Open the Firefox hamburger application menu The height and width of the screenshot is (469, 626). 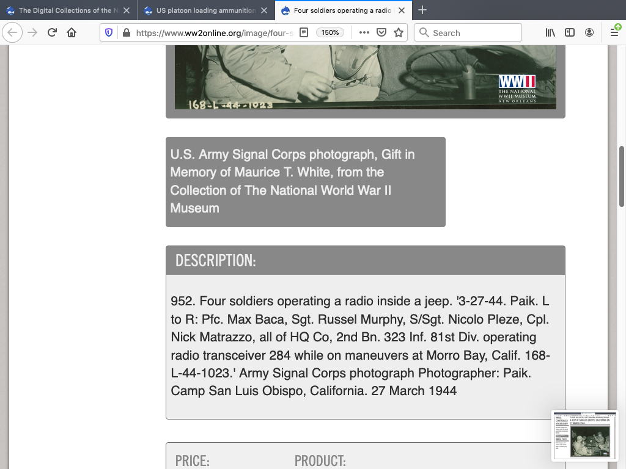point(614,32)
